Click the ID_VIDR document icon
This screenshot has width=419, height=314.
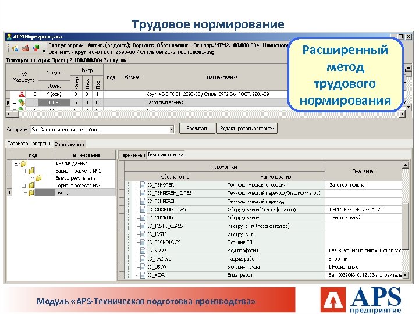[x=143, y=275]
